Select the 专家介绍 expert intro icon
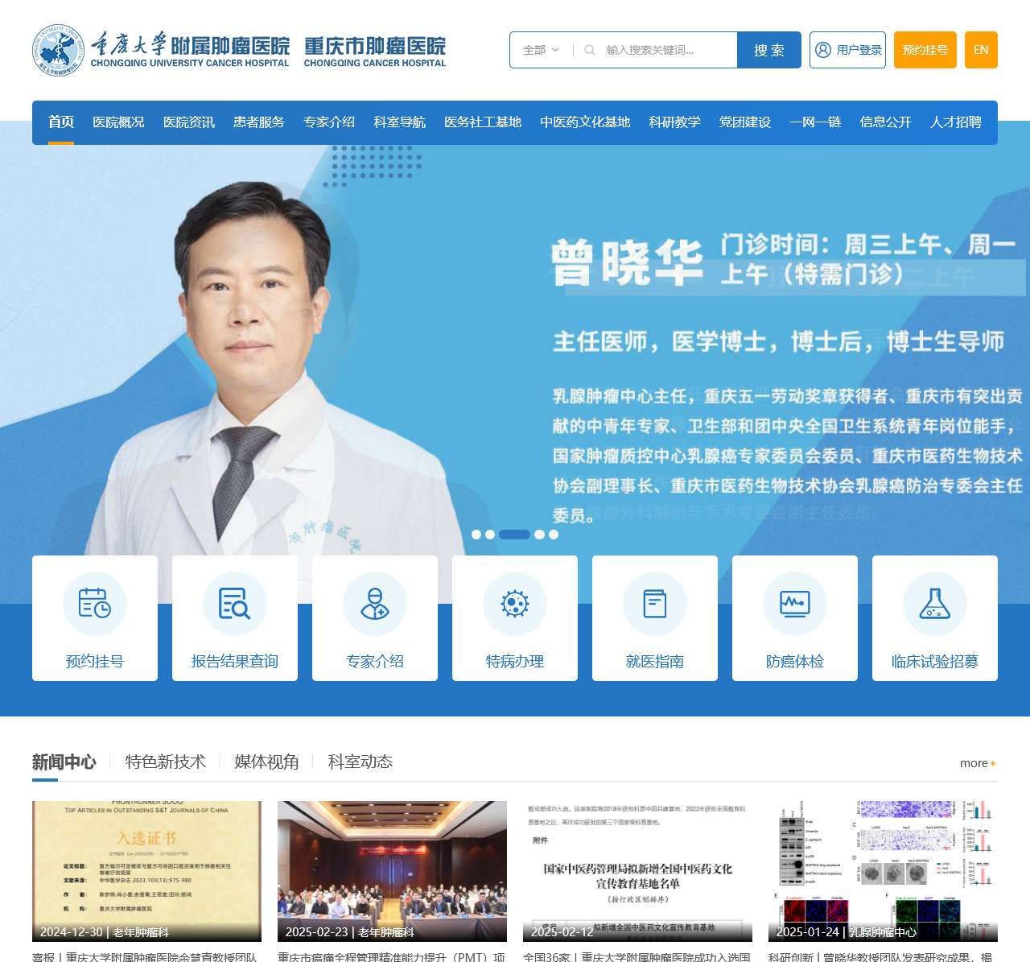Viewport: 1030px width, 962px height. click(374, 617)
